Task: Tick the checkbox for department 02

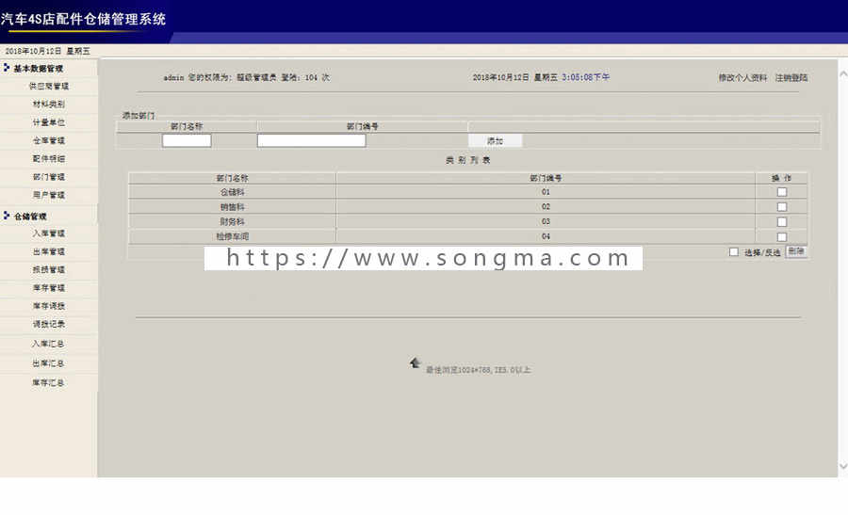Action: coord(782,207)
